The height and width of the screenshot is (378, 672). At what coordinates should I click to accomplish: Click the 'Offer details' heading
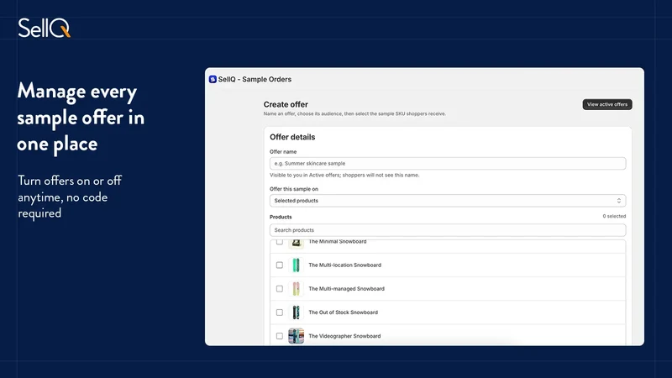point(292,137)
